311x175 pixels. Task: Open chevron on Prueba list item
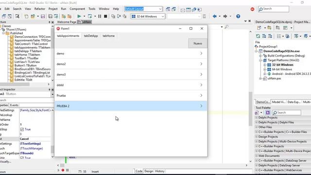click(201, 95)
